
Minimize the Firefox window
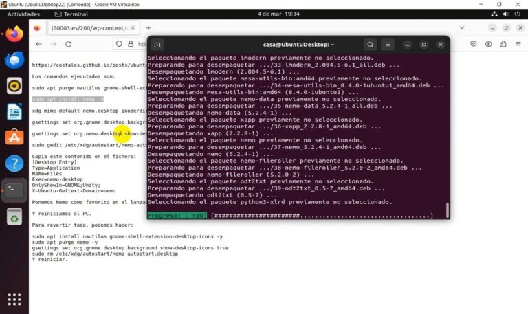[x=492, y=28]
